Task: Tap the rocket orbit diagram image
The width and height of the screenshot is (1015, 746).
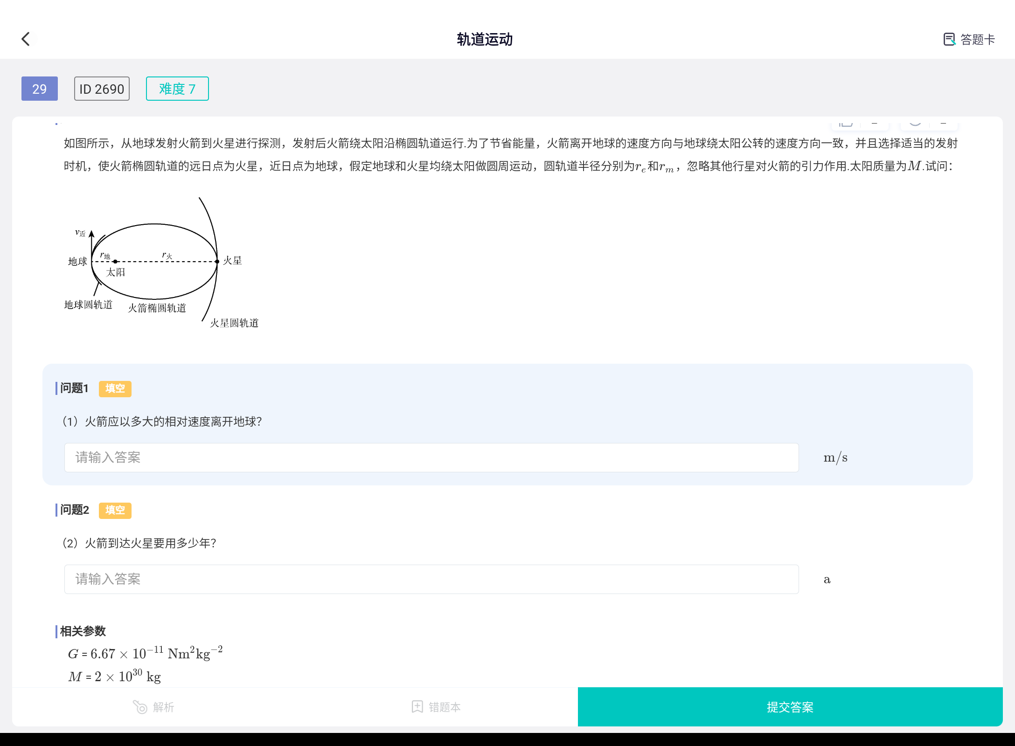Action: click(159, 262)
